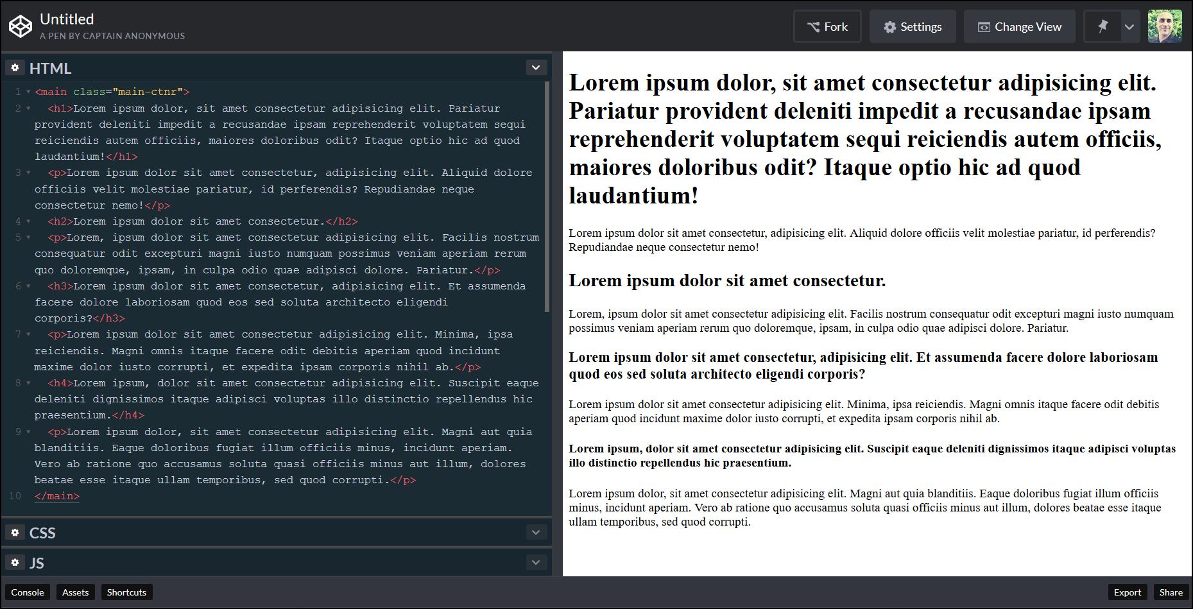
Task: Open the CSS panel settings gear
Action: pyautogui.click(x=14, y=533)
